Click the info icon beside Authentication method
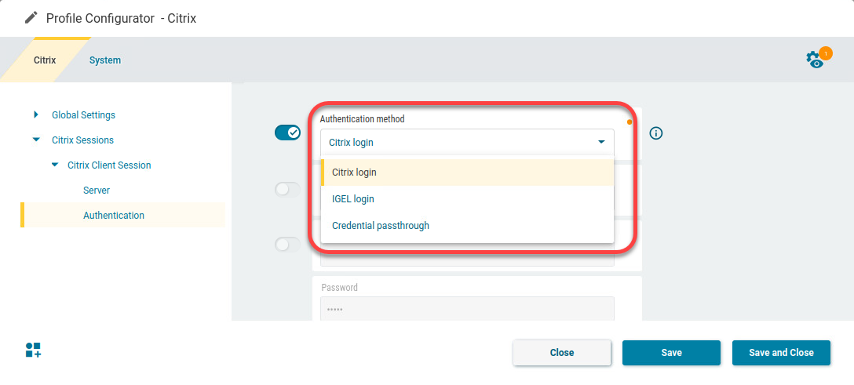 [656, 133]
